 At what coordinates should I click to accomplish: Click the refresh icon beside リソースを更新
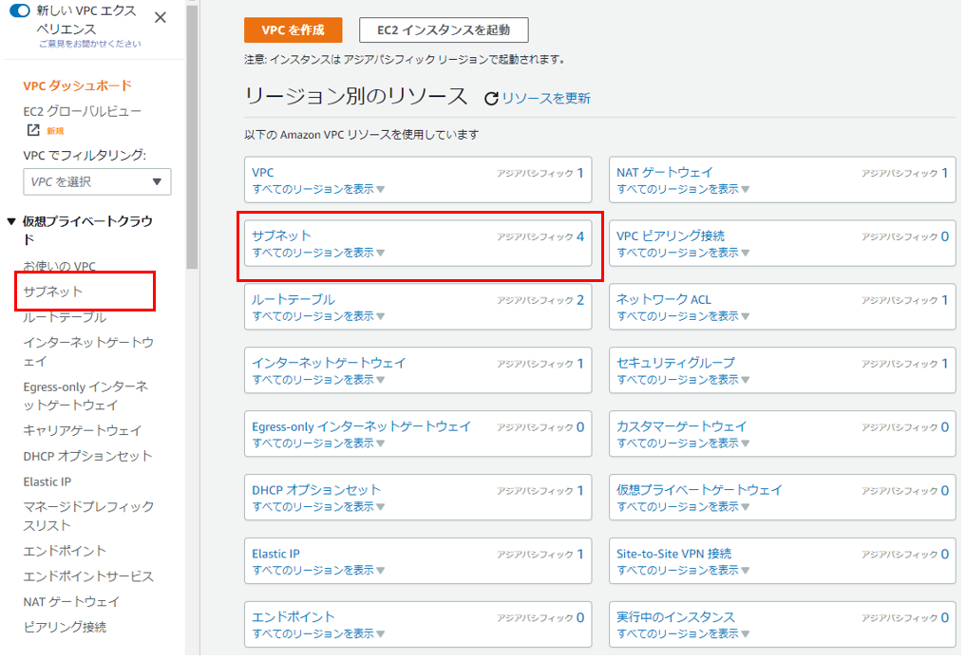pos(491,99)
